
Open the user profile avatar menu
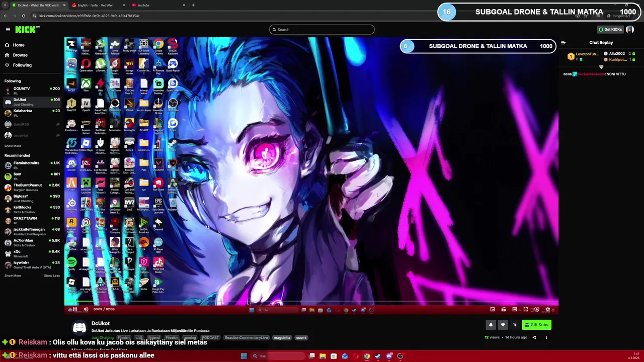pyautogui.click(x=630, y=30)
